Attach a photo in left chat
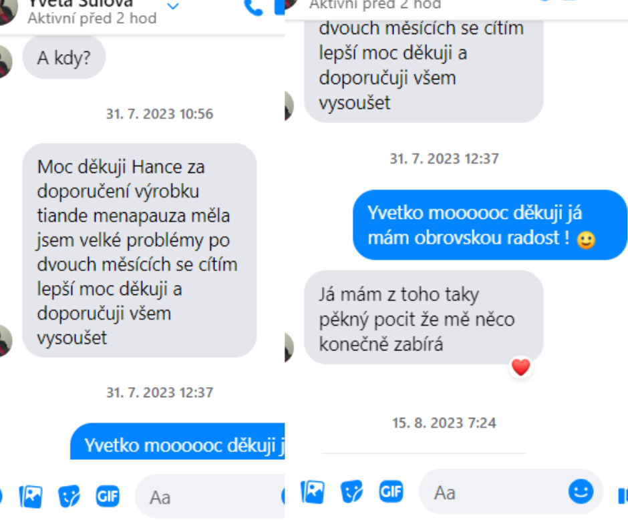This screenshot has height=526, width=628. coord(31,497)
